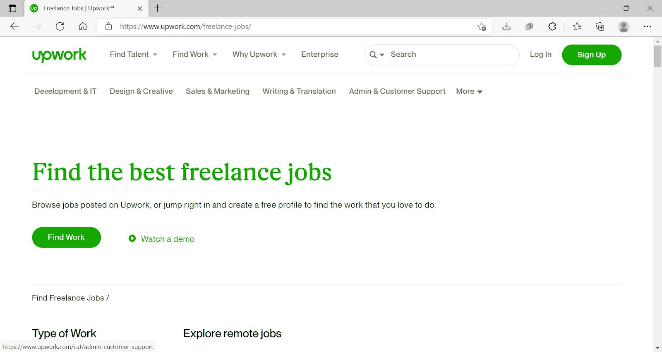Open the browser profile avatar
This screenshot has width=662, height=352.
tap(624, 27)
